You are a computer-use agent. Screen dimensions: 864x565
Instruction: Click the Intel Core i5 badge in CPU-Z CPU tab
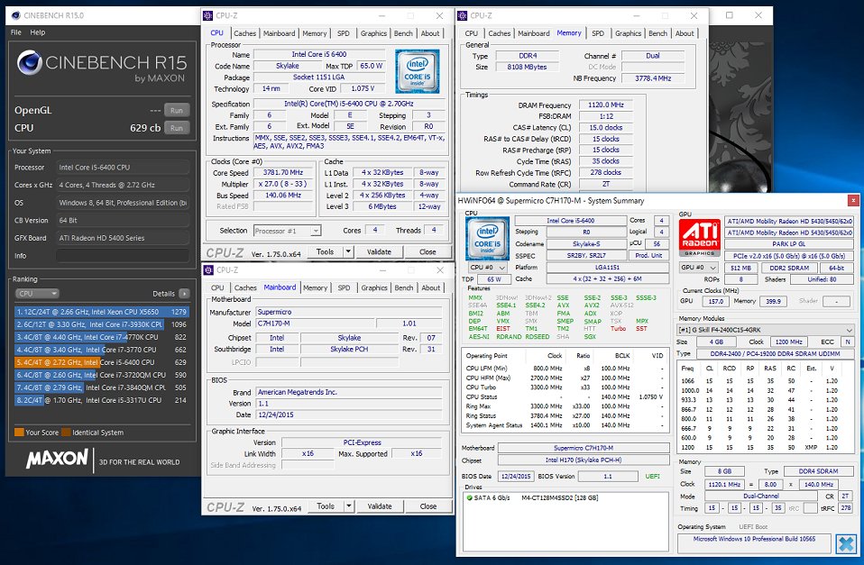click(418, 72)
